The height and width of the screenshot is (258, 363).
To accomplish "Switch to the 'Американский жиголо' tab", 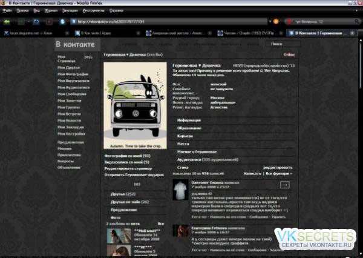I will pos(178,33).
